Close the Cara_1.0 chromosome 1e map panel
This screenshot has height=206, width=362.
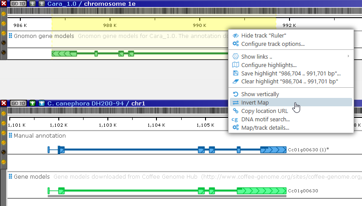(x=4, y=4)
